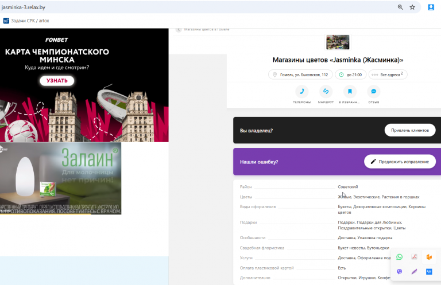Viewport: 441px width, 285px height.
Task: Click the purple feather tray icon
Action: 414,271
